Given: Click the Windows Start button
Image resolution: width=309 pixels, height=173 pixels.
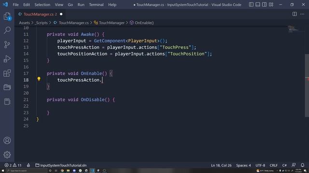Looking at the screenshot, I should pos(3,171).
